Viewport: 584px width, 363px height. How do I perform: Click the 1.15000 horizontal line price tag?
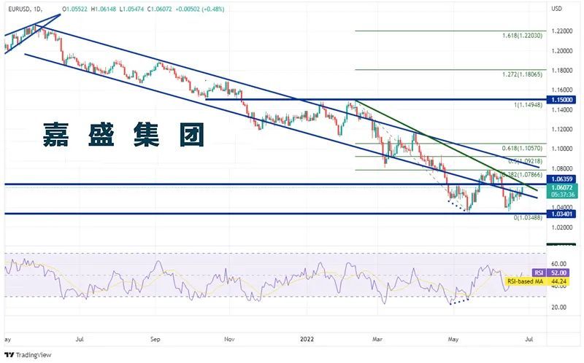coord(561,100)
